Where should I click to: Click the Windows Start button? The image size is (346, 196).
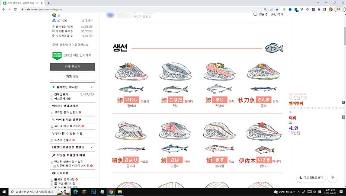tap(4, 192)
